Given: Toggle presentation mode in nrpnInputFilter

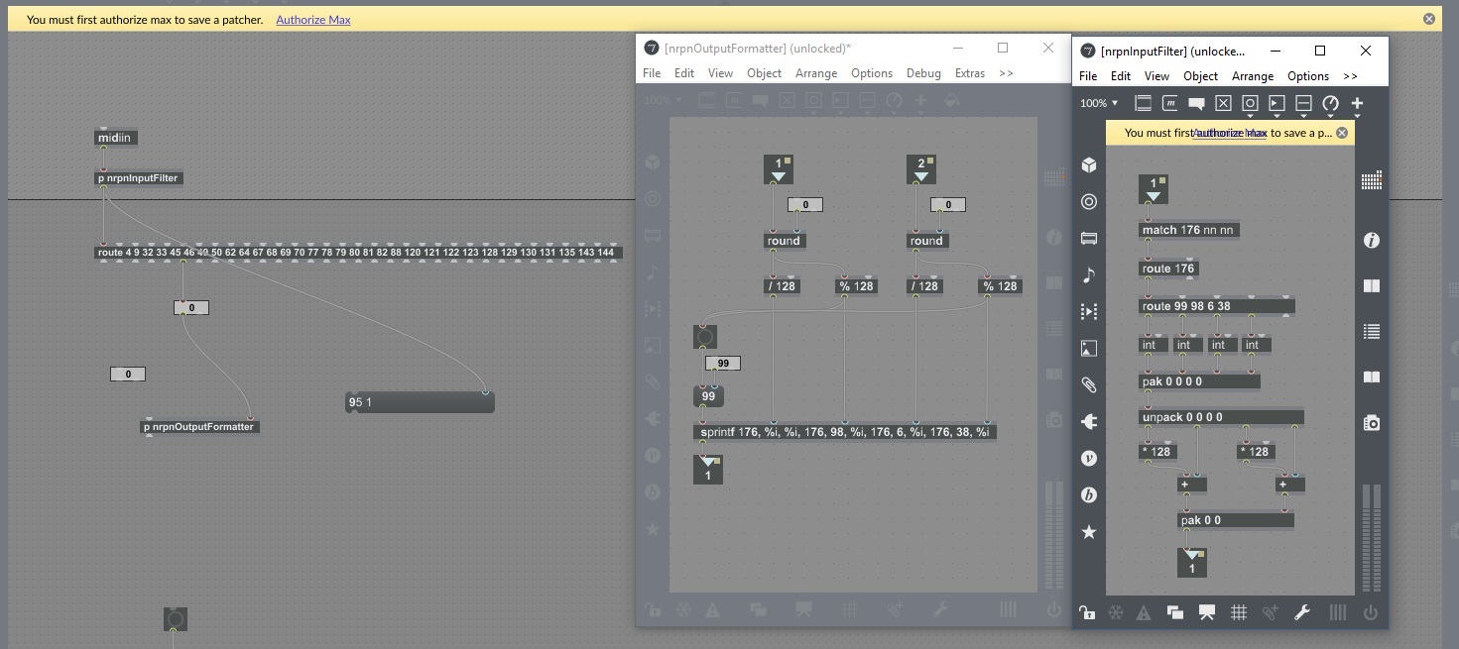Looking at the screenshot, I should (x=1207, y=613).
